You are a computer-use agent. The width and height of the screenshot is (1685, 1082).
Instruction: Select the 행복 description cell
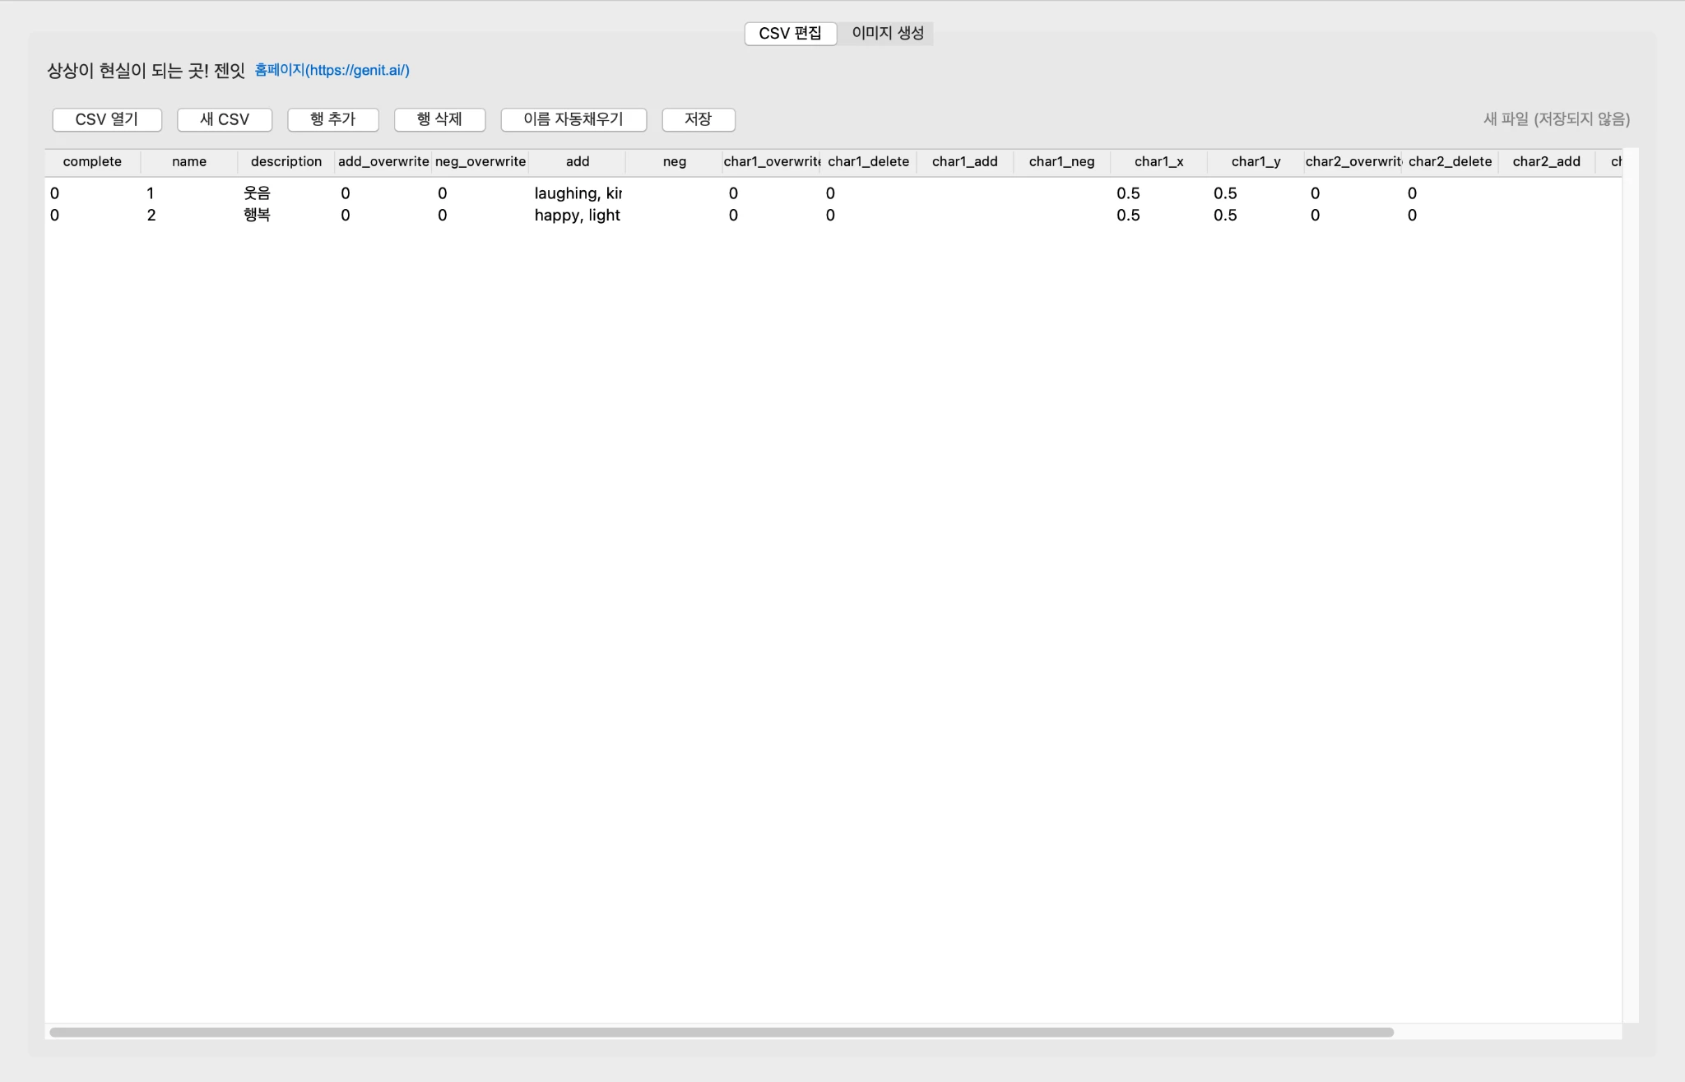[x=258, y=215]
